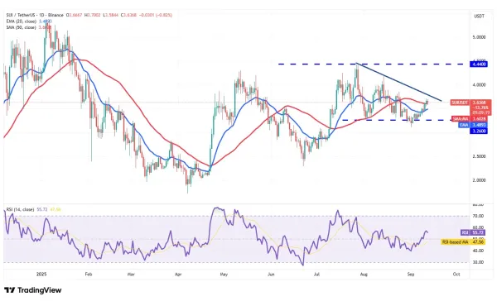Select the blue EMA 3.4893 axis label
The width and height of the screenshot is (497, 301).
pyautogui.click(x=473, y=125)
